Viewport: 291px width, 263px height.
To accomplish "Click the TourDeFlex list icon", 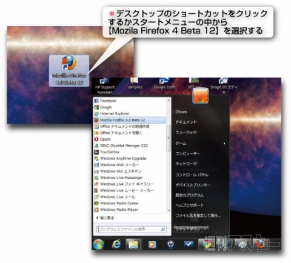I will click(x=96, y=152).
